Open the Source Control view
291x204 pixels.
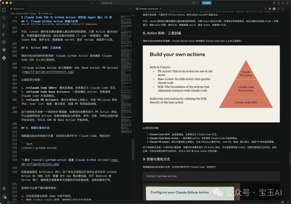(4, 26)
